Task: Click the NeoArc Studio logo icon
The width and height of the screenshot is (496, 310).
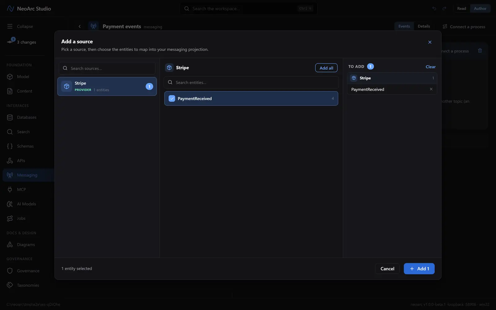Action: point(10,9)
